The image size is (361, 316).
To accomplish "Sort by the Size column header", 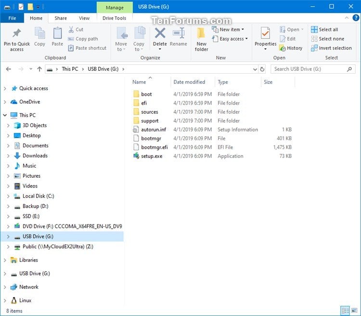I will tap(268, 82).
